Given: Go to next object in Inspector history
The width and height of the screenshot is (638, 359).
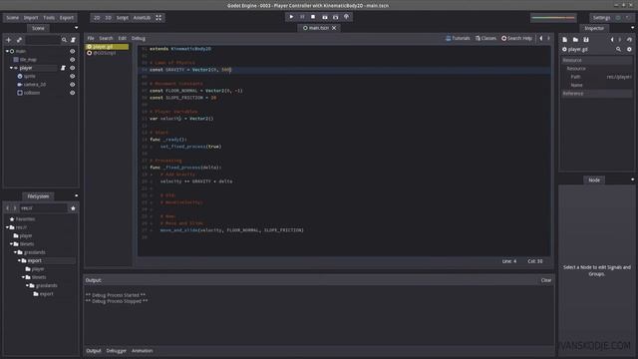Looking at the screenshot, I should point(620,40).
